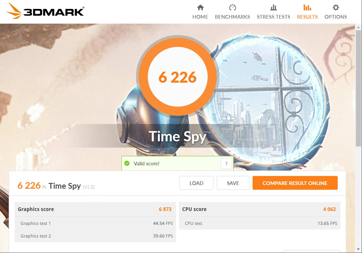Click the orange Results chart icon

click(x=307, y=8)
